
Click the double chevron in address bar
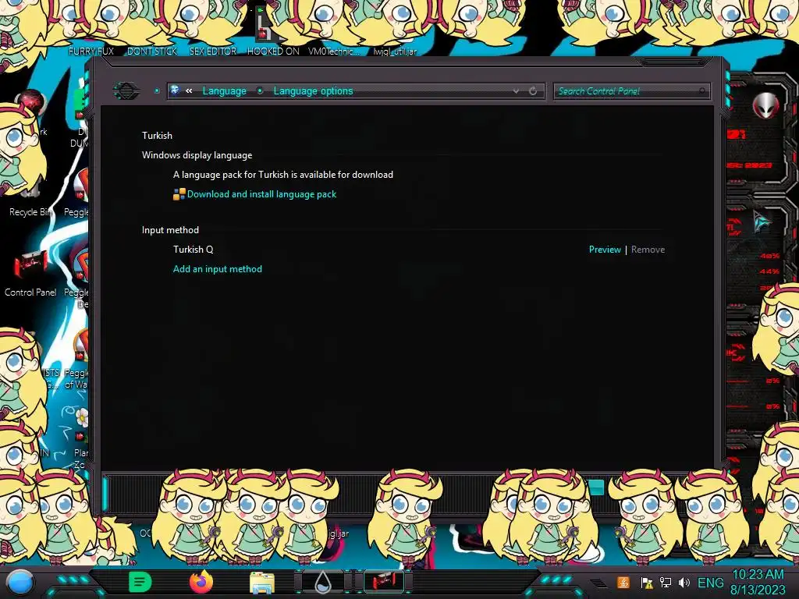tap(189, 90)
